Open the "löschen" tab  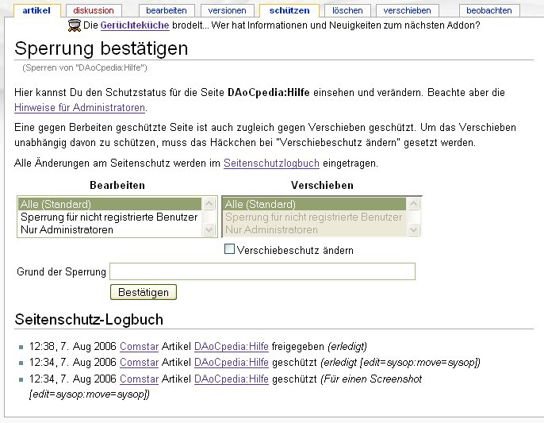pos(347,10)
